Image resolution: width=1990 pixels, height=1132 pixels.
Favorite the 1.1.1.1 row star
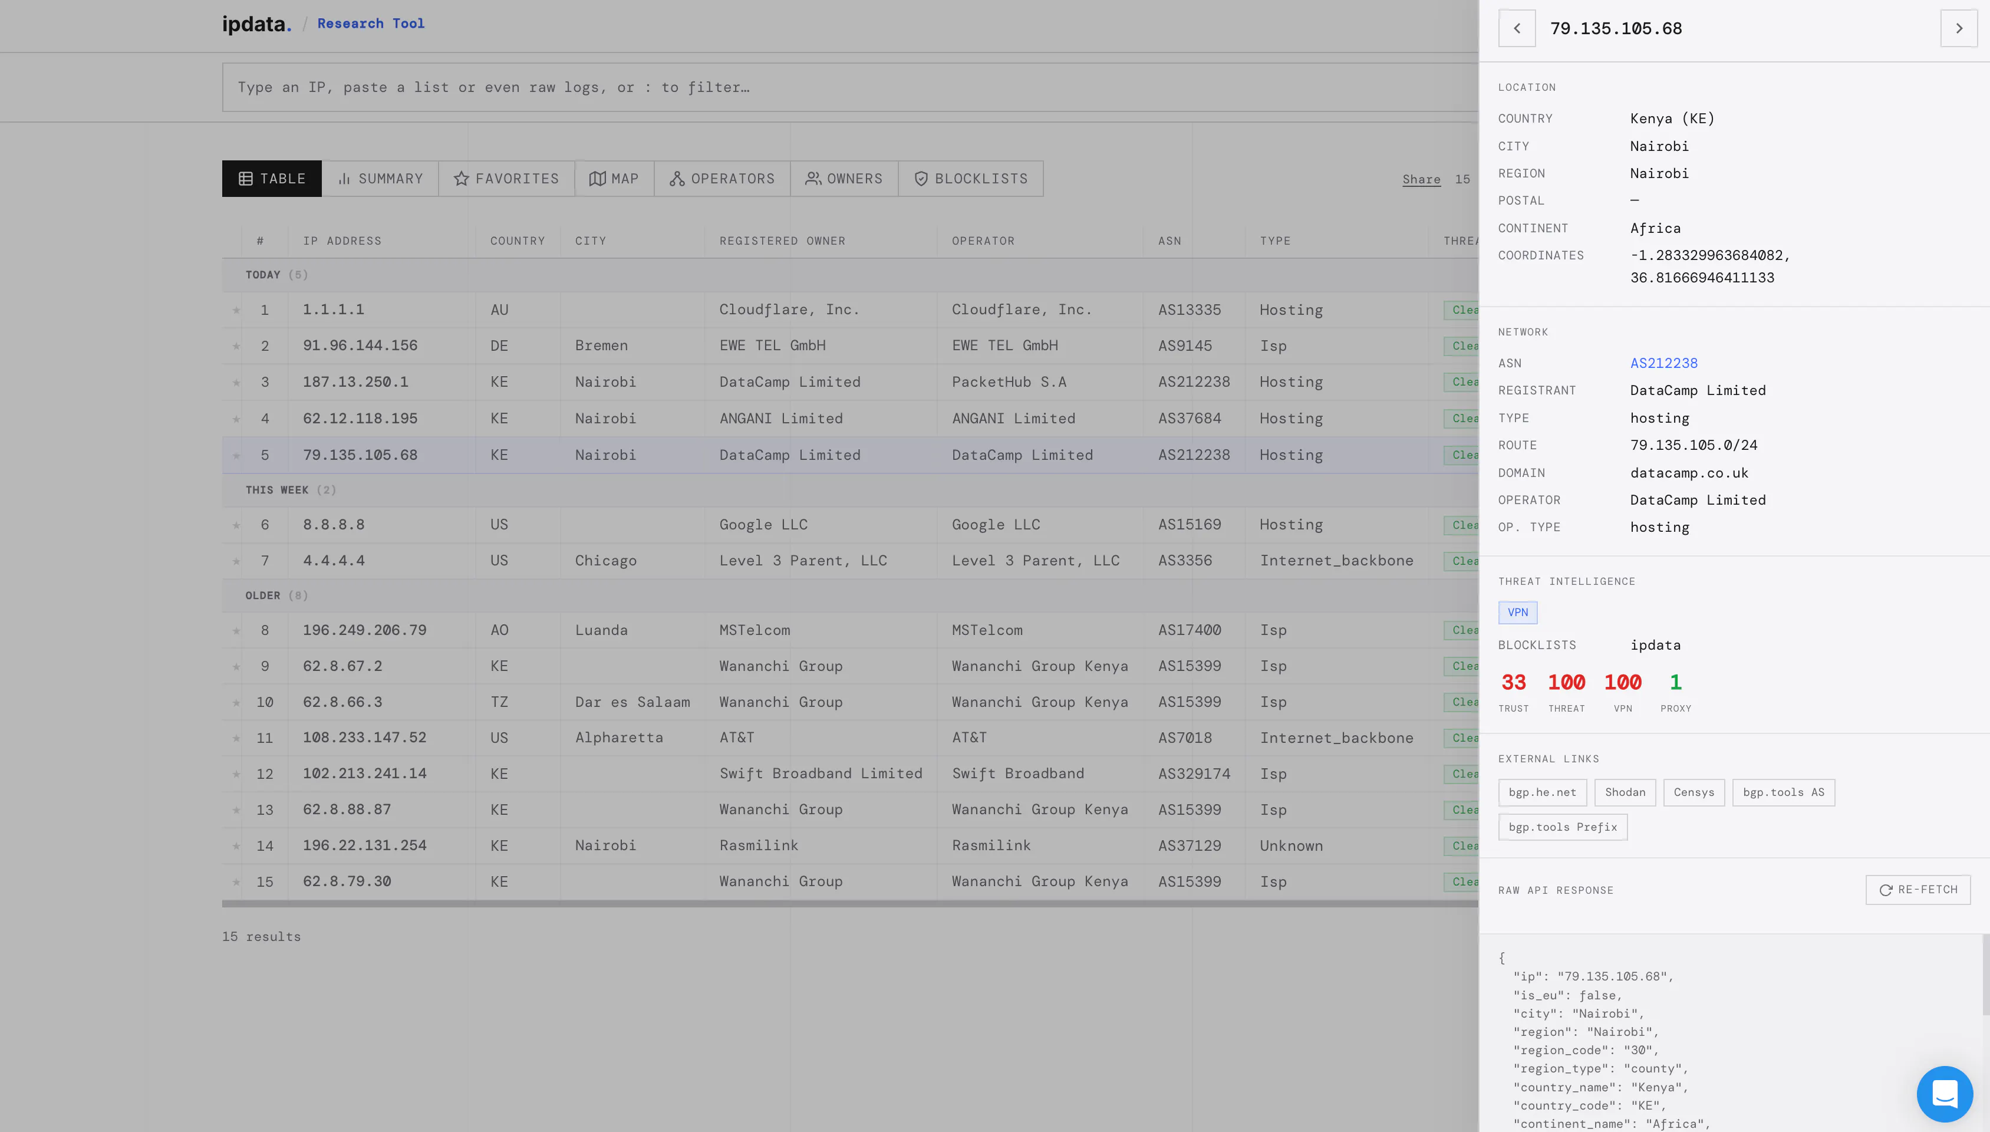point(236,310)
